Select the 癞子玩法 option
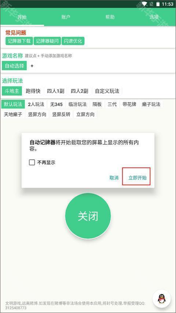Screen dimensions: 176x313 pos(151,104)
